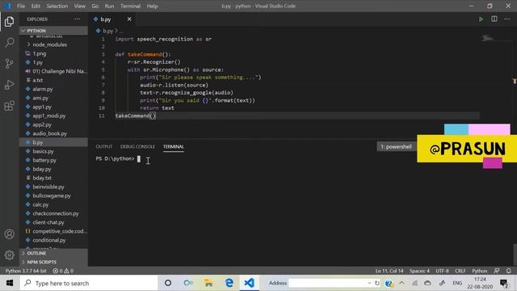Change encoding via UTF-8

coord(442,271)
